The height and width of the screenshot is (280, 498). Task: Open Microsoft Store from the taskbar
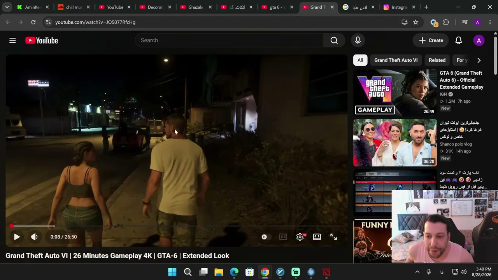click(x=249, y=272)
